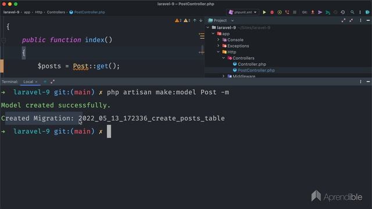Push commits with the green arrow icon
The image size is (372, 209).
pyautogui.click(x=328, y=12)
